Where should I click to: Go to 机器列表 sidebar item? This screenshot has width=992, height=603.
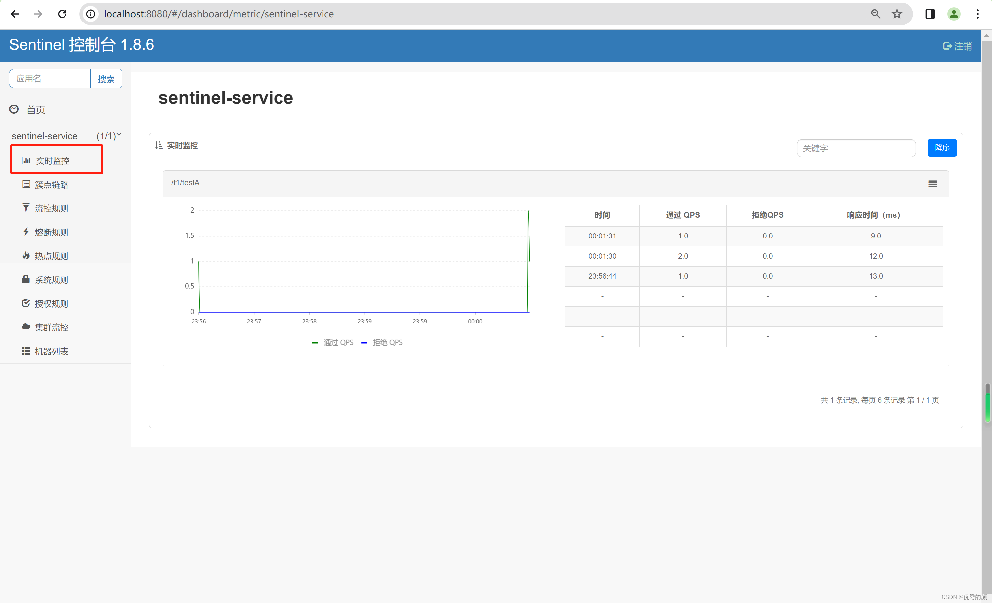pos(51,351)
